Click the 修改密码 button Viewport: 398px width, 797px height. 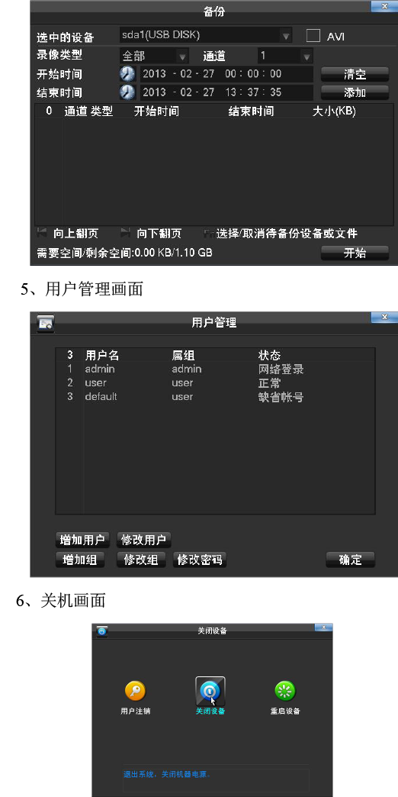199,560
